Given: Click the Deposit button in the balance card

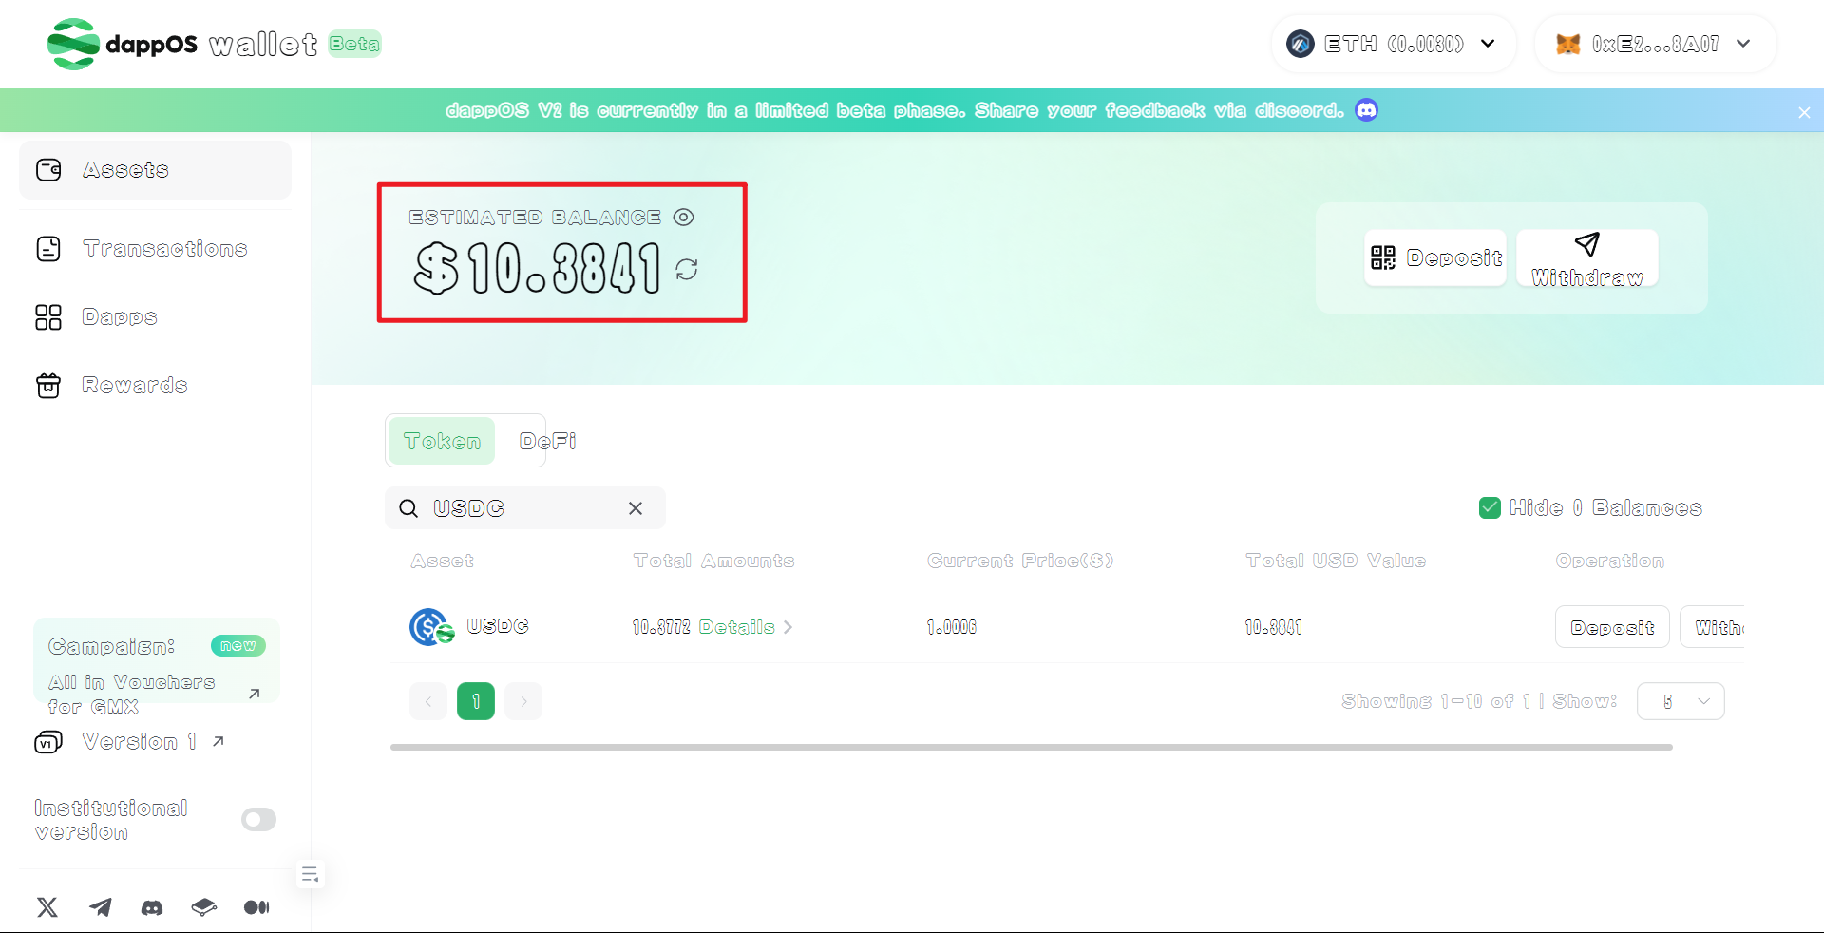Looking at the screenshot, I should coord(1435,257).
